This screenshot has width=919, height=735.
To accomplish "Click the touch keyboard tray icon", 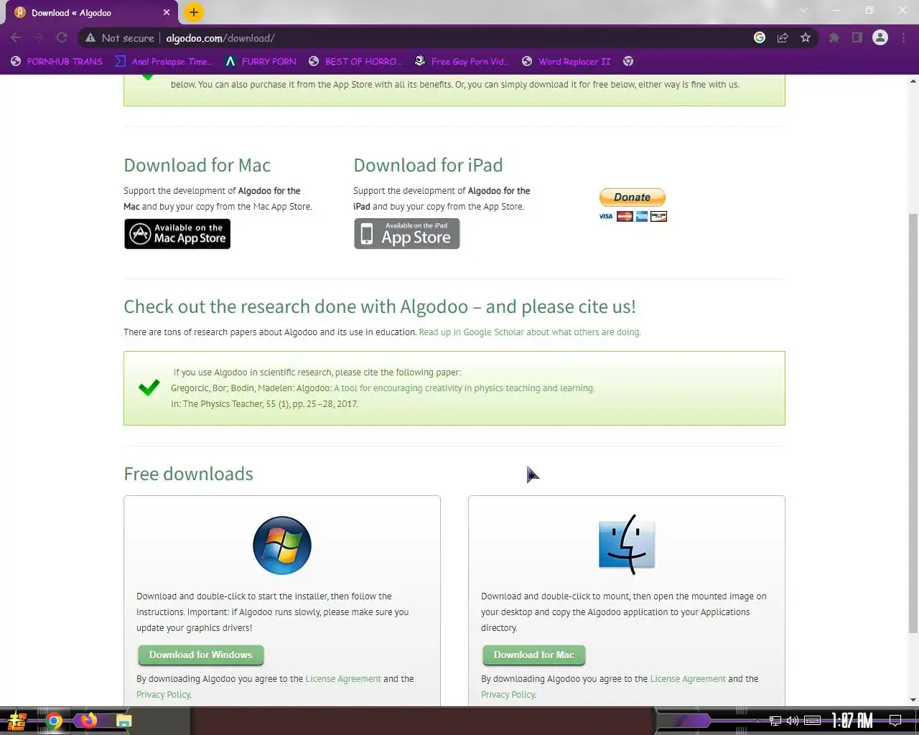I will 813,721.
